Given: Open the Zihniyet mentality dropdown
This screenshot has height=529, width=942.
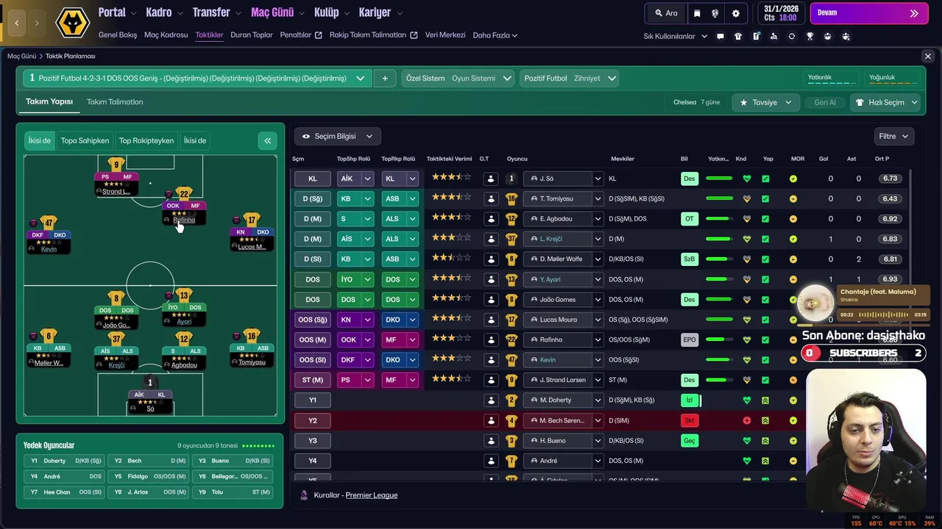Looking at the screenshot, I should (x=569, y=79).
